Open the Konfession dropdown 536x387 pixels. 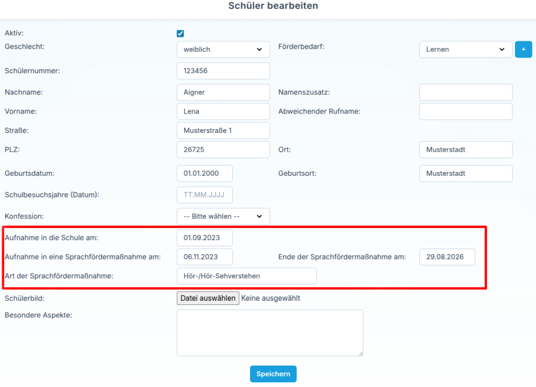[223, 216]
